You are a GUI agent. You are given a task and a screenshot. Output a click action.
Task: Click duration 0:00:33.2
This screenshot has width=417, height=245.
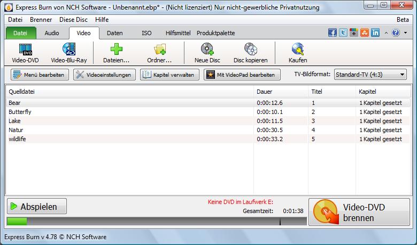(269, 139)
